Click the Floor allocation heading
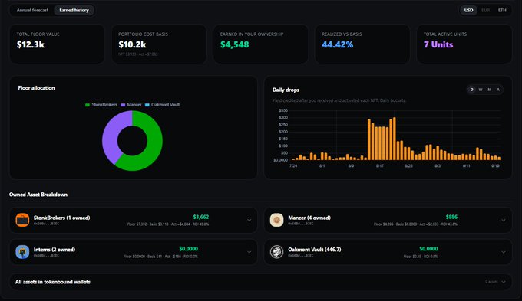The height and width of the screenshot is (301, 522). (x=36, y=88)
